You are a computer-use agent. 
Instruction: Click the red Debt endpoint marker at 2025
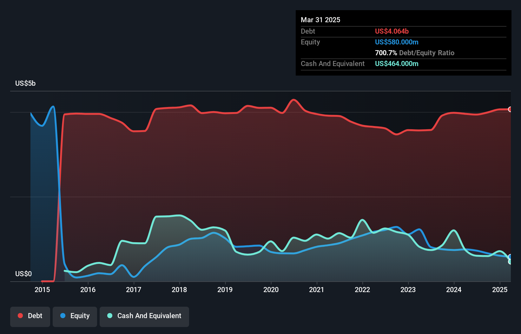(510, 109)
